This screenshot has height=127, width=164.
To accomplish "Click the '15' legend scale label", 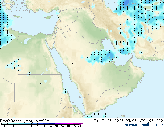I will [x=38, y=126].
